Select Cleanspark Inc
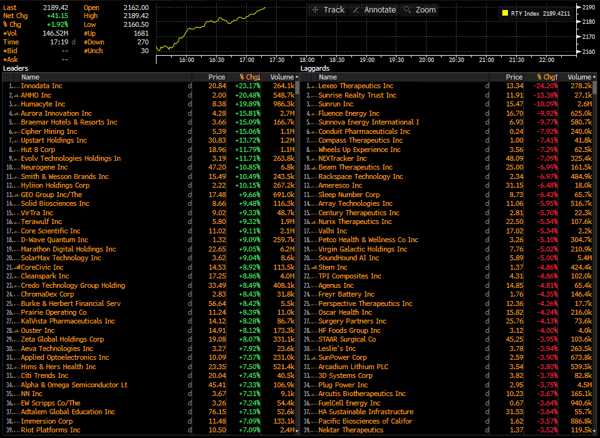 [45, 276]
